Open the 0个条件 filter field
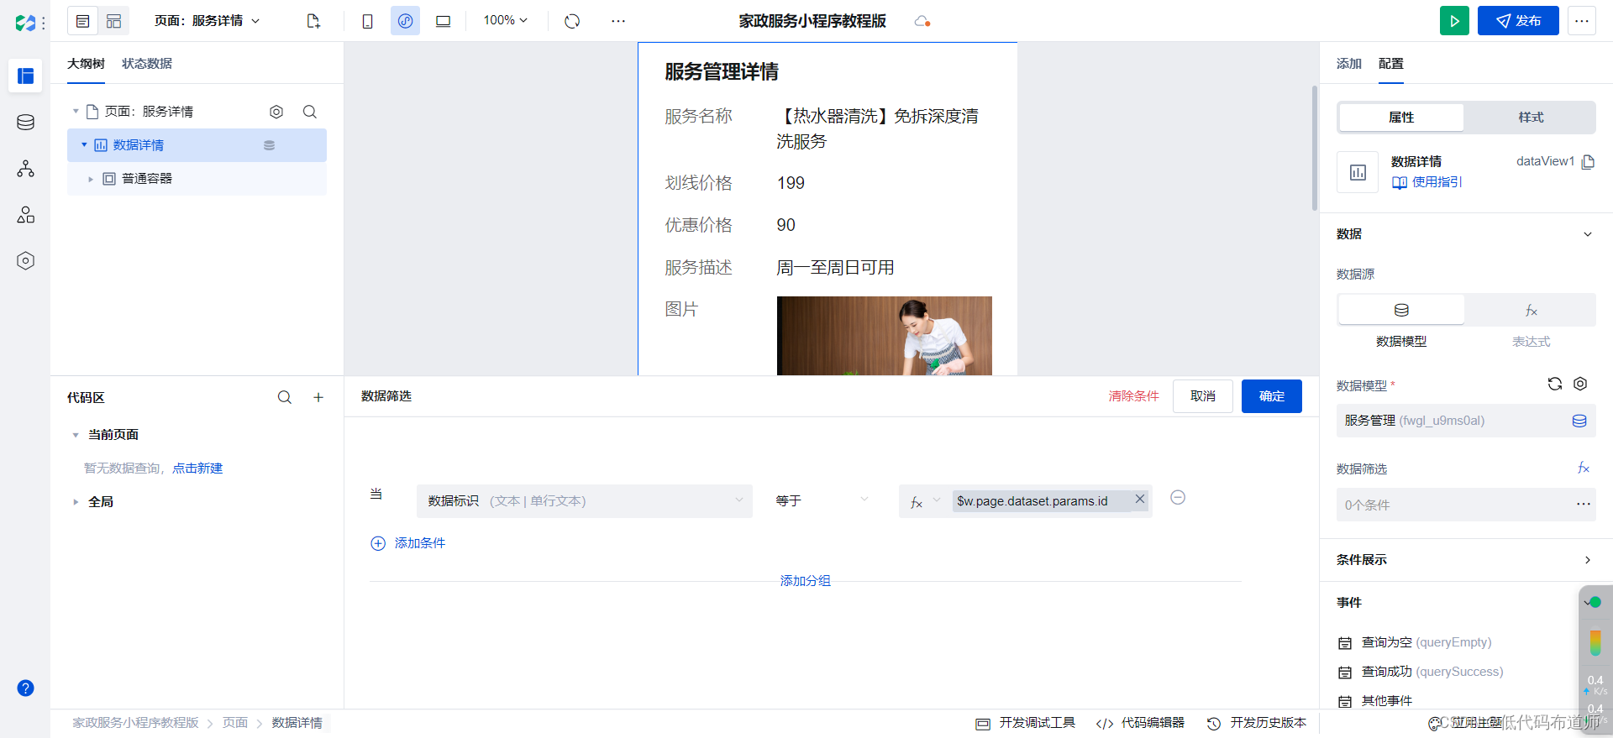This screenshot has width=1613, height=738. coord(1466,505)
